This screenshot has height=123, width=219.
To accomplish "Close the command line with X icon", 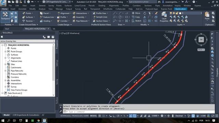I will 61,107.
